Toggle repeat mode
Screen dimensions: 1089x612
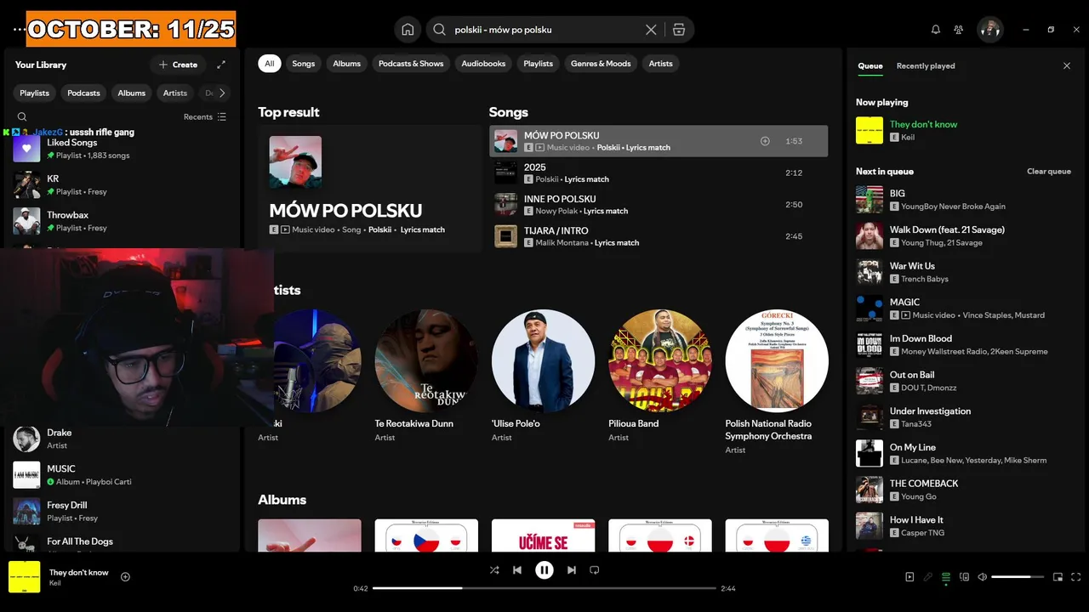[x=595, y=570]
